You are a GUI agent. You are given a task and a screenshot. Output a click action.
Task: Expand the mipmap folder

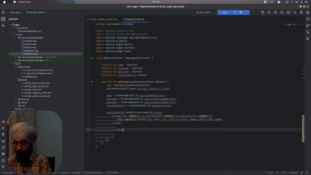[16, 99]
